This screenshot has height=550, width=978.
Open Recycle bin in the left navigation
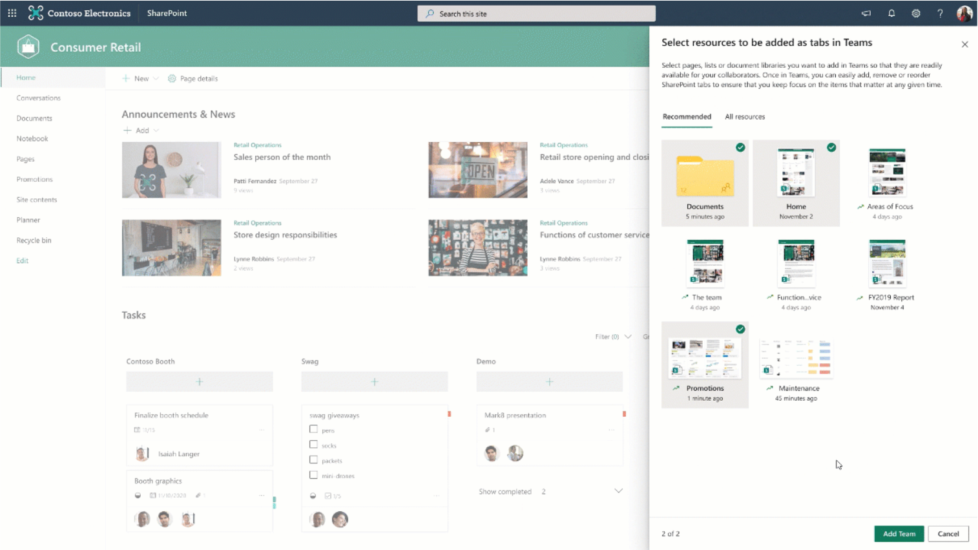pos(34,240)
